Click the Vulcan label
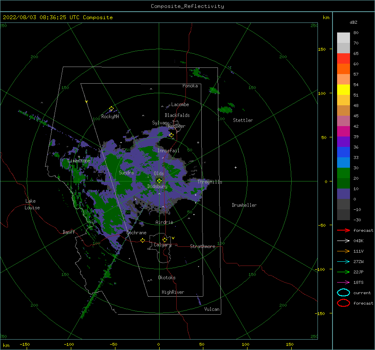 pyautogui.click(x=212, y=309)
